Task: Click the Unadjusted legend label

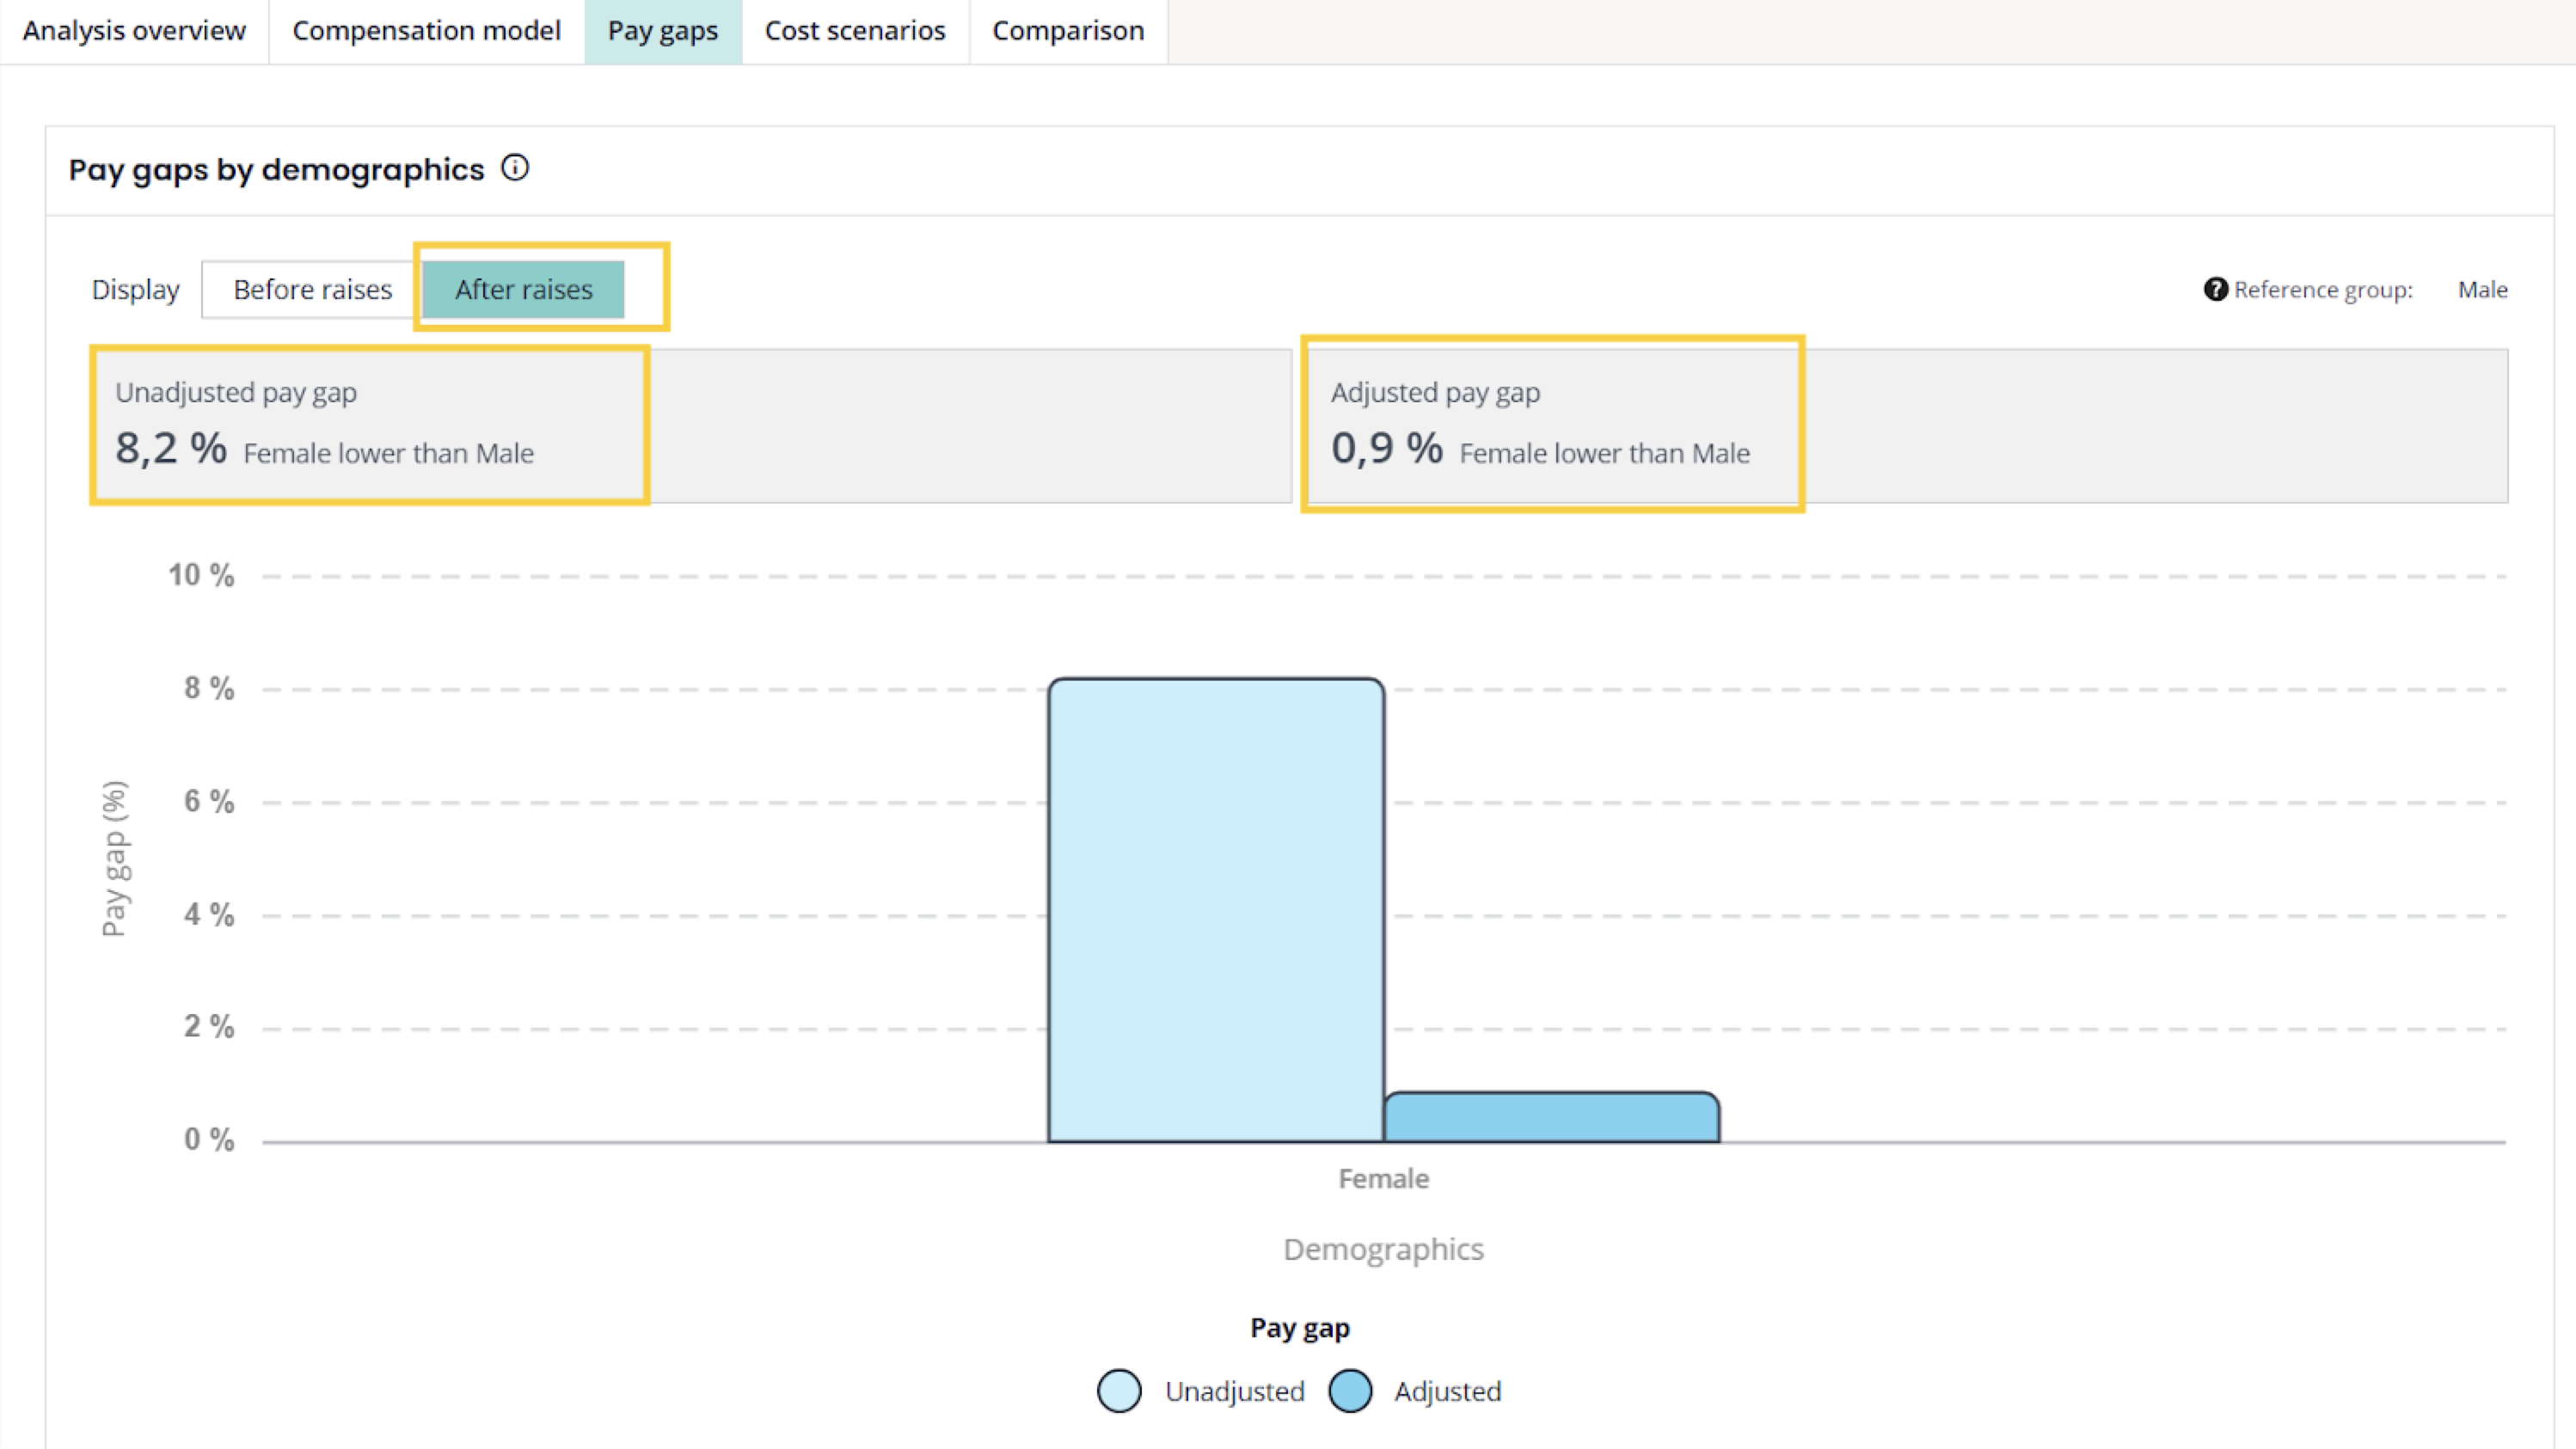Action: 1234,1391
